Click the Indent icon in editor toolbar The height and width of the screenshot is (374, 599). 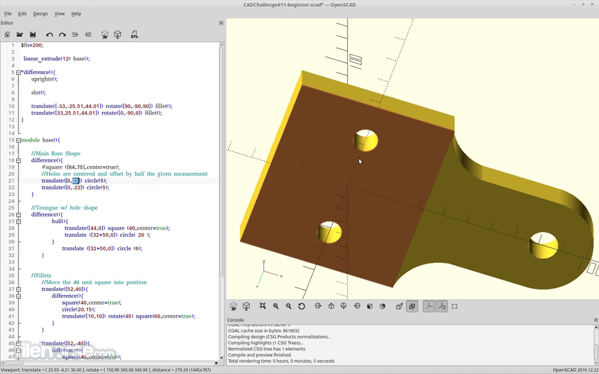coord(88,35)
